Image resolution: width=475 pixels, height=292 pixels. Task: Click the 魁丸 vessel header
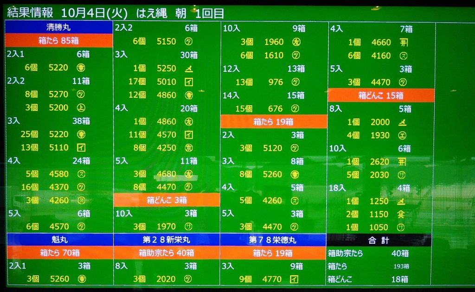(60, 240)
